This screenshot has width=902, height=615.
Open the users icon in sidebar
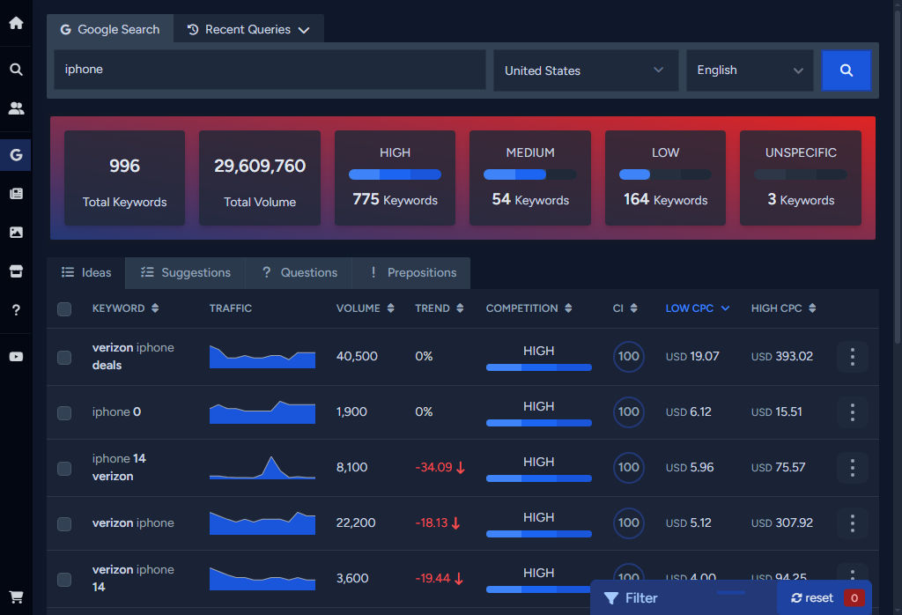point(16,108)
